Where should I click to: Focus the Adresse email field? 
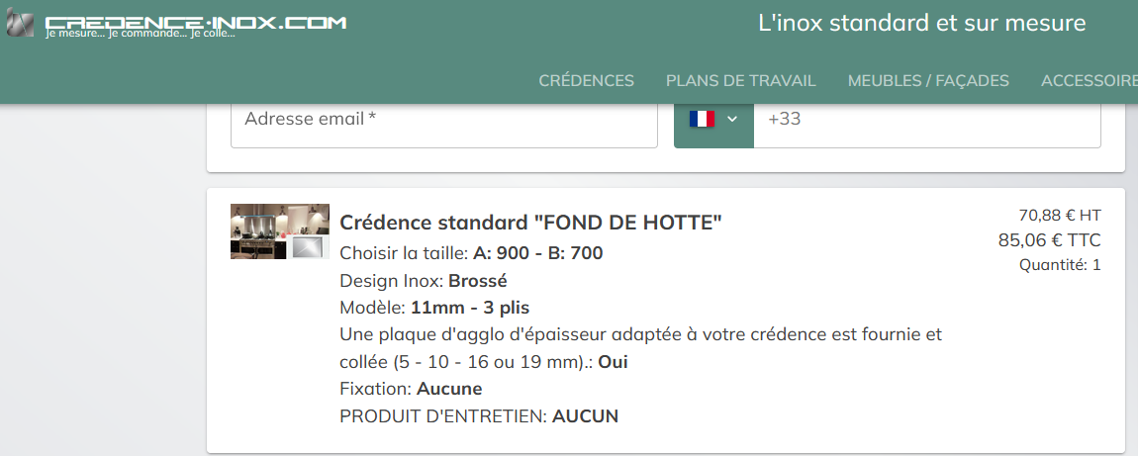click(x=443, y=120)
